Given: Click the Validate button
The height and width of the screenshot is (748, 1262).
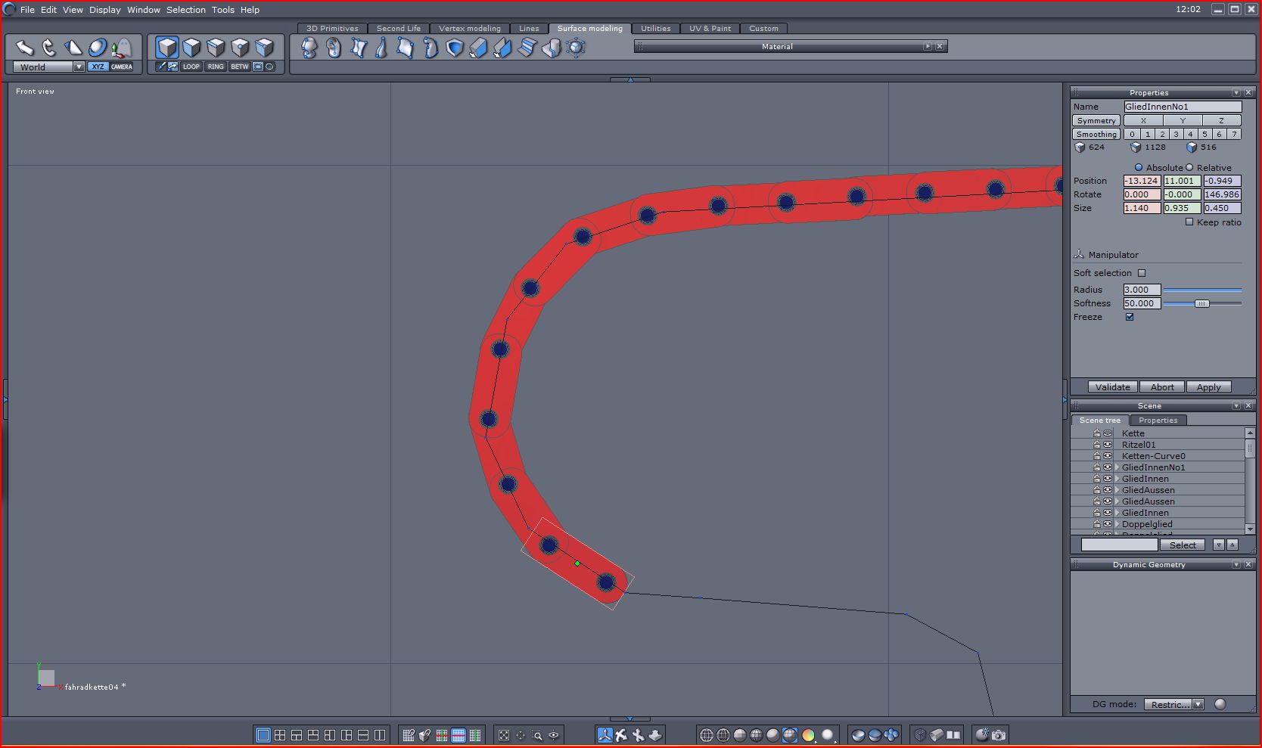Looking at the screenshot, I should (1113, 386).
